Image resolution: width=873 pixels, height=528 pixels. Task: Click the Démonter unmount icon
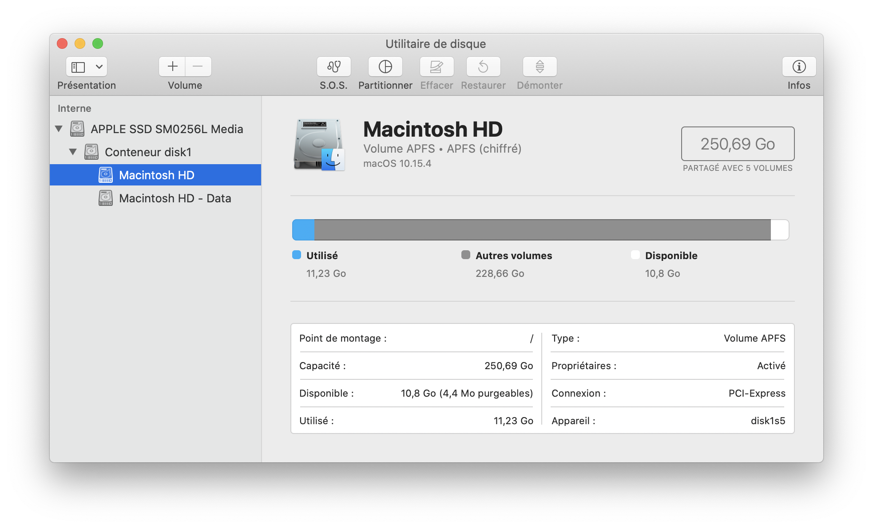click(x=540, y=67)
